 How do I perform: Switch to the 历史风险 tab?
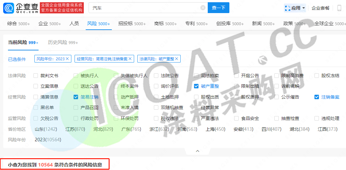[63, 42]
